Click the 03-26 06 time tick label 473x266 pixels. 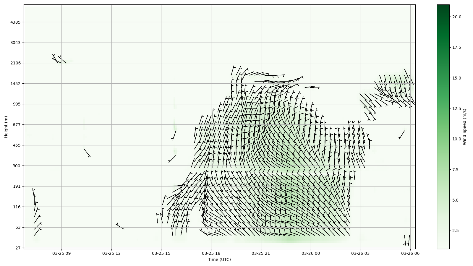tap(410, 253)
